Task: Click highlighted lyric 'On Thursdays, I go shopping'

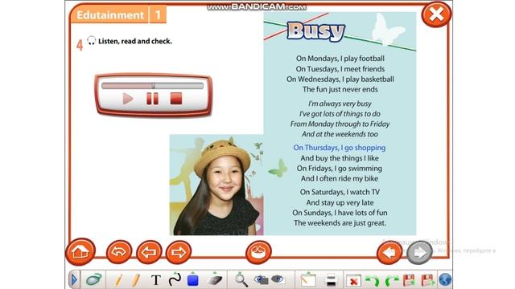Action: pyautogui.click(x=340, y=148)
